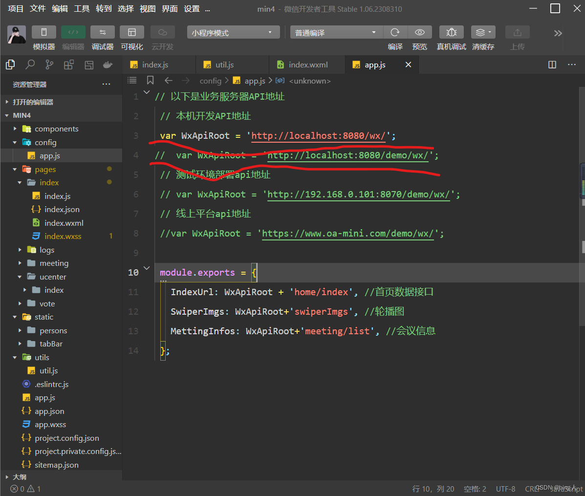Toggle the Debugger panel button
The height and width of the screenshot is (496, 585).
[x=103, y=32]
